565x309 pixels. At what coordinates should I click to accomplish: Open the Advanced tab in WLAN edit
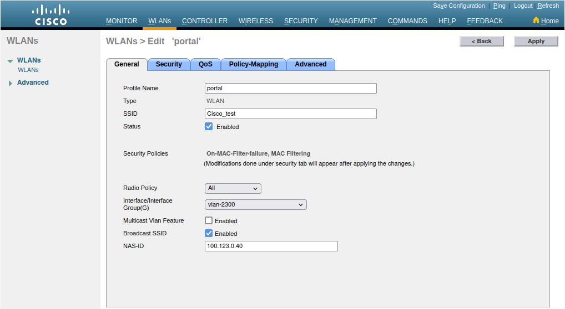pyautogui.click(x=310, y=64)
